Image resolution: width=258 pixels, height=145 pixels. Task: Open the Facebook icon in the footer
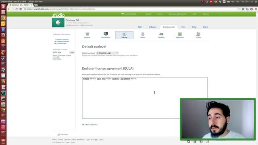201,141
